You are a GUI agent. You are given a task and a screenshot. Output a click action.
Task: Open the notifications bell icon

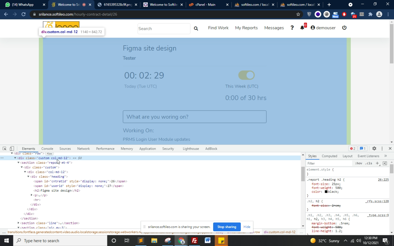(302, 28)
